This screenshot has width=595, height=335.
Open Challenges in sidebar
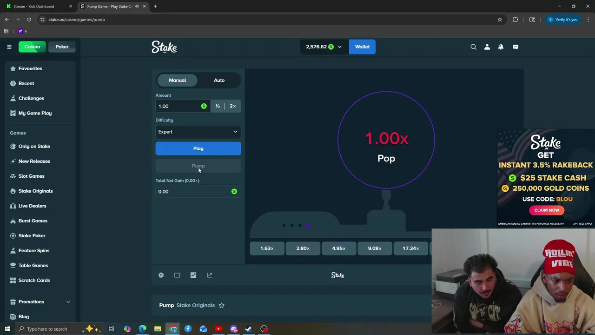(31, 98)
